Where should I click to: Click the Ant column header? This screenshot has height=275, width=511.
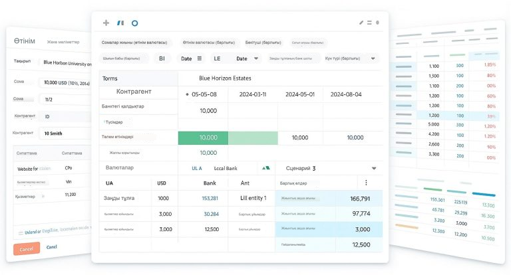point(245,183)
